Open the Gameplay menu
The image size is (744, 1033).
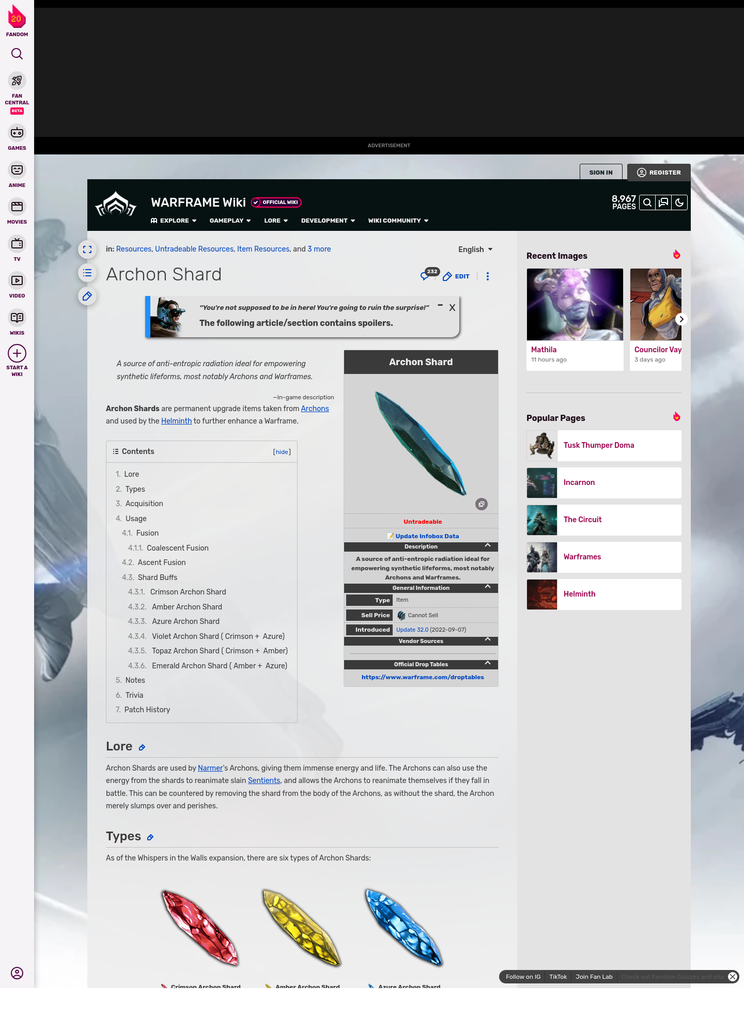click(230, 221)
